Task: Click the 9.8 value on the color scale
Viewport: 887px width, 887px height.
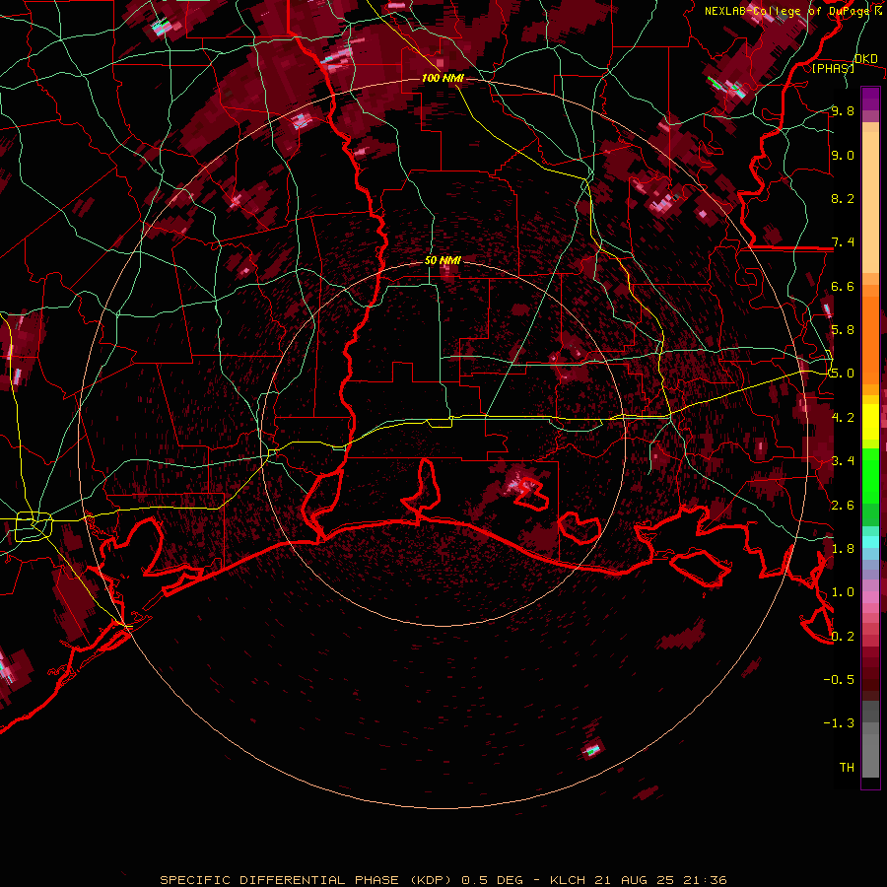Action: point(843,110)
